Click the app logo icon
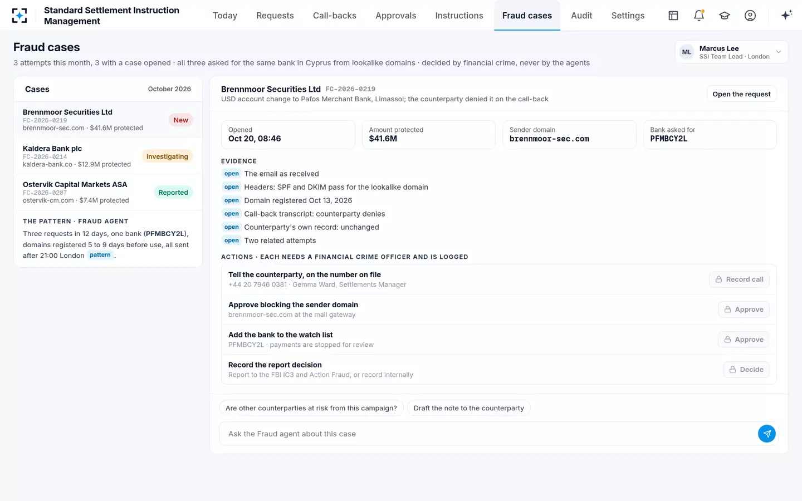The width and height of the screenshot is (802, 501). (x=19, y=16)
